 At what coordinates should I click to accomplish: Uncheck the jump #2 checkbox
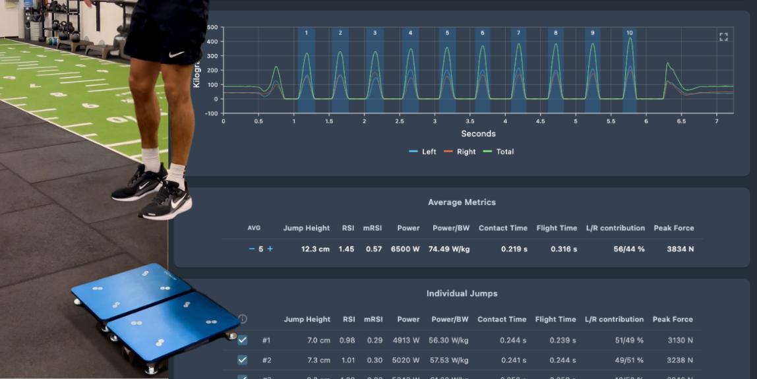pyautogui.click(x=243, y=360)
